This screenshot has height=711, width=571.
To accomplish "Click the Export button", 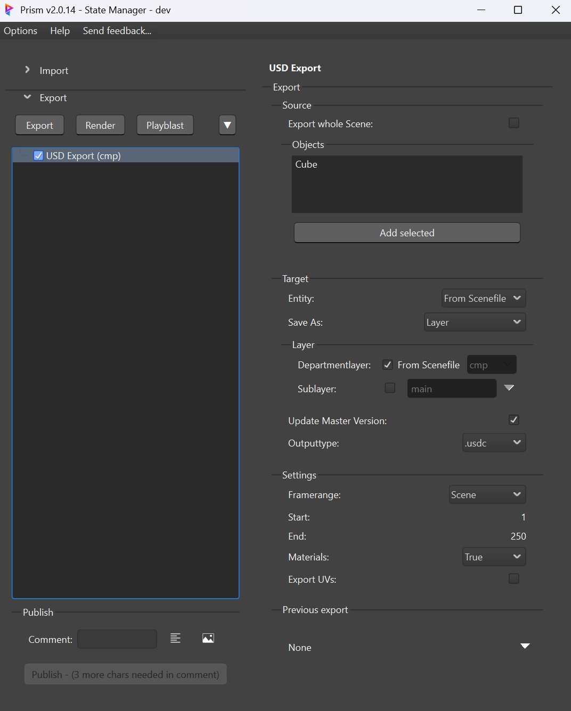I will 39,125.
